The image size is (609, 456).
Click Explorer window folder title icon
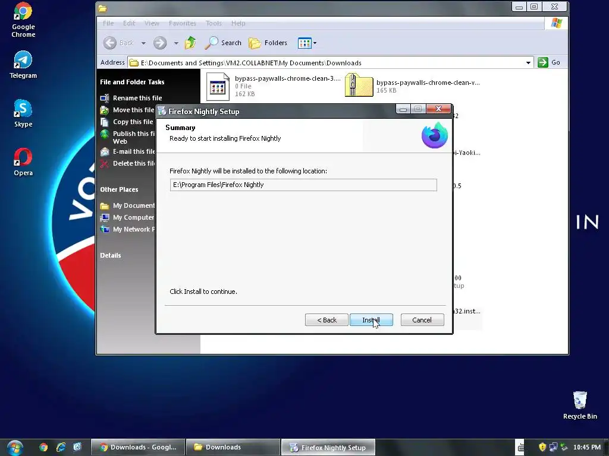coord(102,8)
